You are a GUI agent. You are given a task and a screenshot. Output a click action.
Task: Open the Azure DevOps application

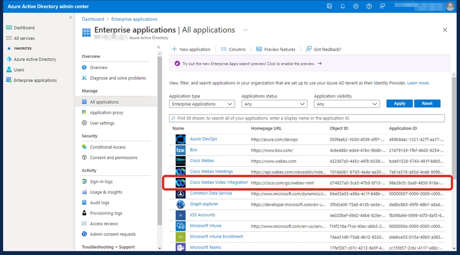[204, 139]
